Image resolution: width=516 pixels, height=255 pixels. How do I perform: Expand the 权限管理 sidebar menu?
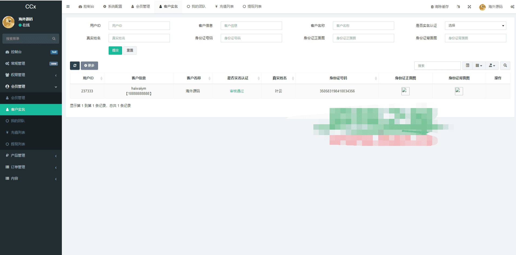point(31,75)
